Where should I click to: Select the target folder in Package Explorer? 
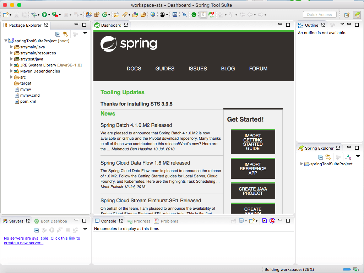point(23,83)
